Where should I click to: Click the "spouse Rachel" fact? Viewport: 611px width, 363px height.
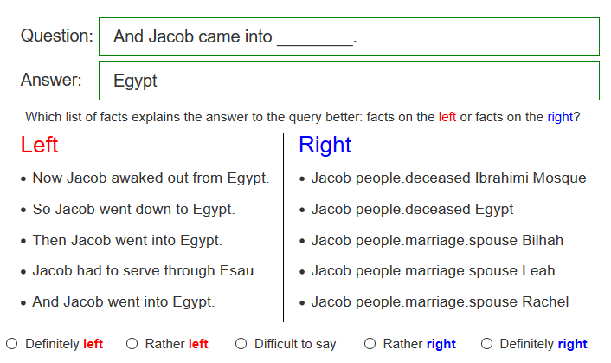440,302
